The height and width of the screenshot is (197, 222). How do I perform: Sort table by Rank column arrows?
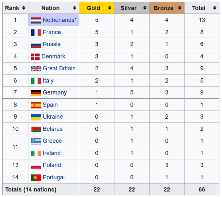pyautogui.click(x=24, y=8)
